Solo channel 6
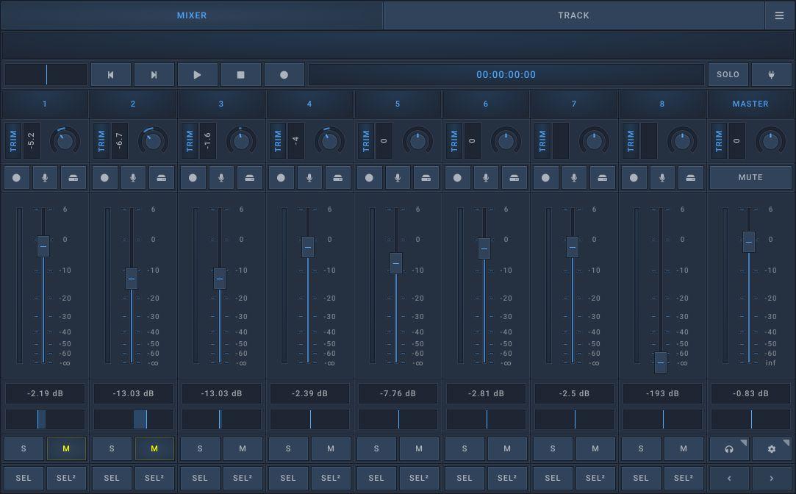The height and width of the screenshot is (494, 796). pyautogui.click(x=465, y=449)
